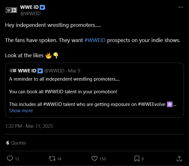Image resolution: width=189 pixels, height=166 pixels.
Task: Like the post with heart icon
Action: (94, 158)
